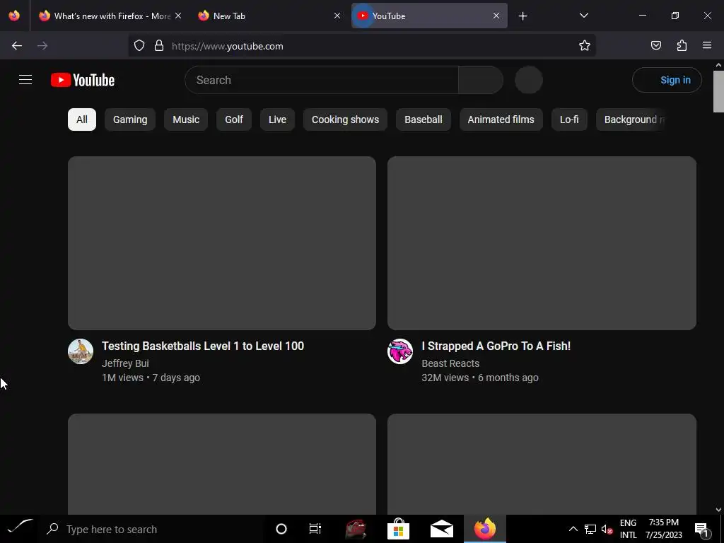Close the What's new with Firefox tab
This screenshot has height=543, width=724.
click(178, 16)
